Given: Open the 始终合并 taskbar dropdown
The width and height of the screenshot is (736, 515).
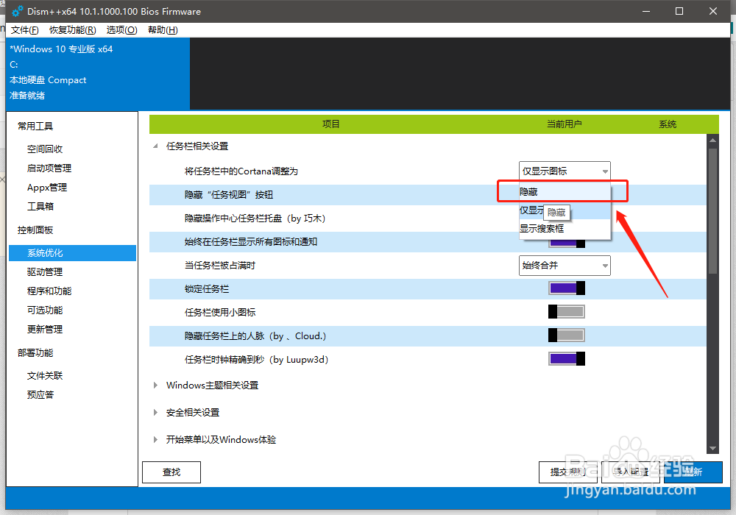Looking at the screenshot, I should pyautogui.click(x=565, y=266).
